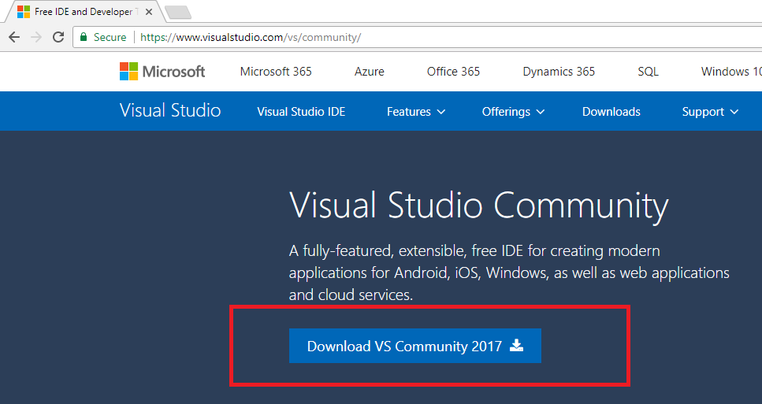This screenshot has width=762, height=404.
Task: Close the Free IDE and Developer tab
Action: pyautogui.click(x=149, y=12)
